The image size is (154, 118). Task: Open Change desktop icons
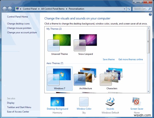pyautogui.click(x=18, y=24)
